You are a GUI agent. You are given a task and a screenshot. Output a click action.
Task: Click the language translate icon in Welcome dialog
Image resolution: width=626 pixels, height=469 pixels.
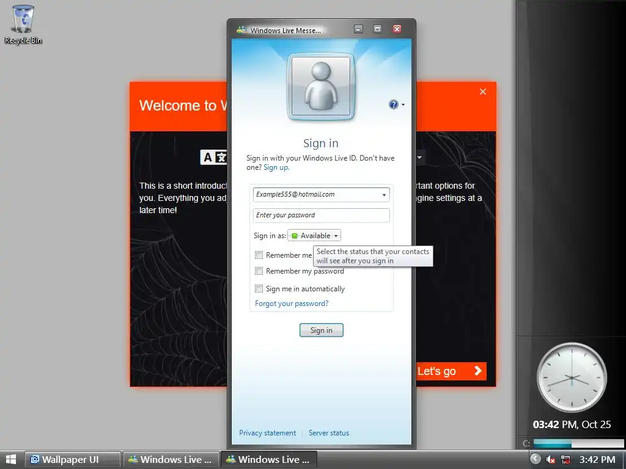[x=213, y=158]
